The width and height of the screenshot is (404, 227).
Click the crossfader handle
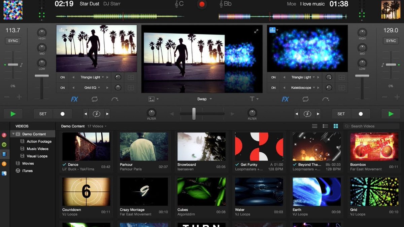click(194, 114)
